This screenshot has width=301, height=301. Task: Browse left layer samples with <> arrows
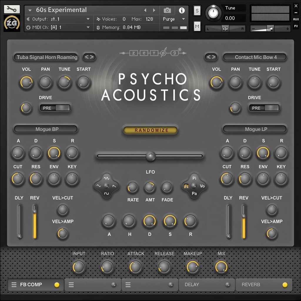(x=89, y=57)
